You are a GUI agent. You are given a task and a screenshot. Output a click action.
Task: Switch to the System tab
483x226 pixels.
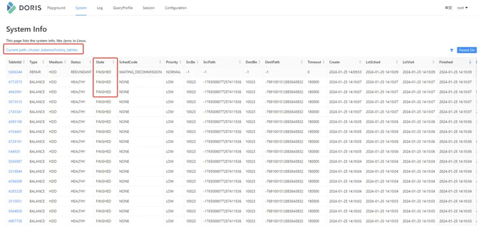click(x=81, y=8)
